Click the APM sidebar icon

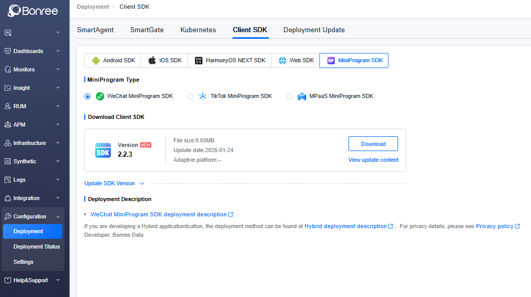pyautogui.click(x=8, y=125)
